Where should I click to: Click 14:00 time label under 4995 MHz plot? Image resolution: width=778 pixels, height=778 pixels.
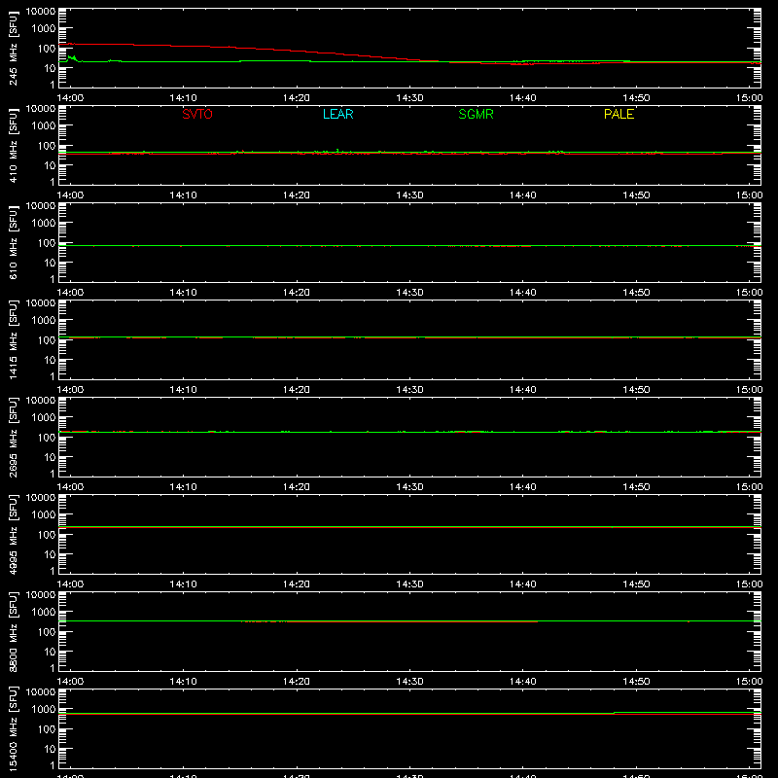pos(70,584)
